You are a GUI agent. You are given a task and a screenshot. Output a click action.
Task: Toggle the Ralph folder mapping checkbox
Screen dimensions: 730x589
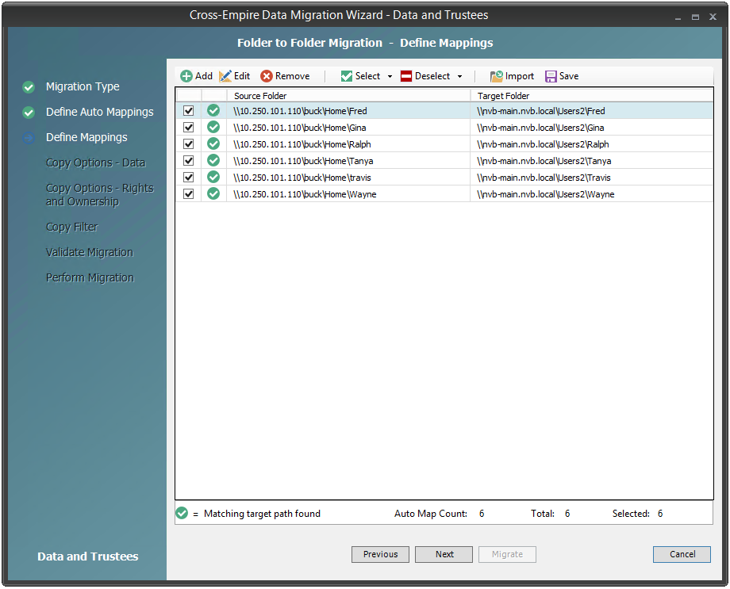tap(189, 144)
